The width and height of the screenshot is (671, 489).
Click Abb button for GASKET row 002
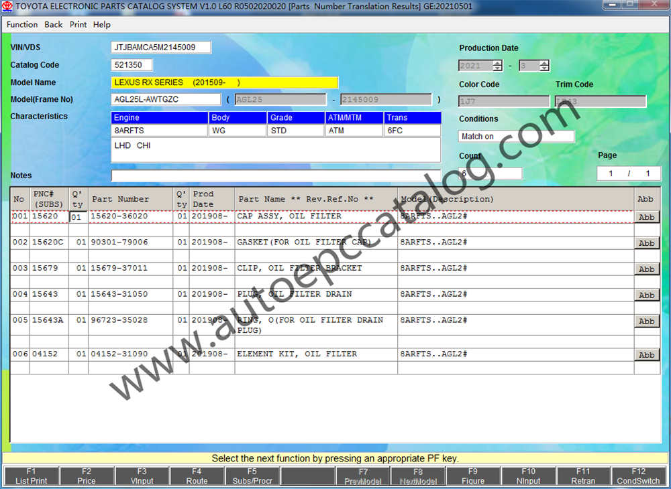(x=647, y=243)
